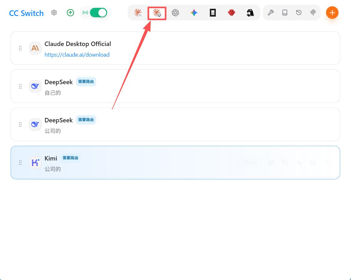Open the https://claude.ai/download link
The width and height of the screenshot is (351, 280).
(x=77, y=55)
